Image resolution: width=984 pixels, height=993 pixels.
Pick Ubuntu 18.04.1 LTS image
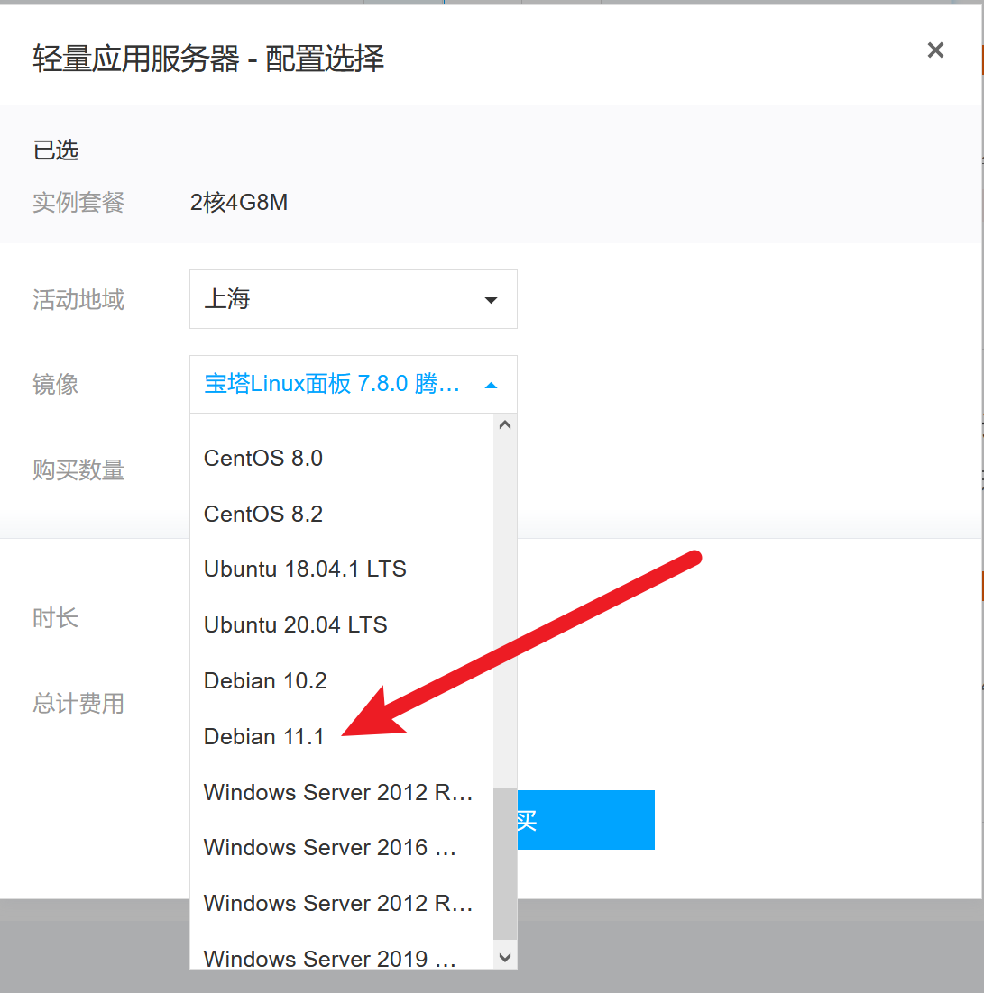pyautogui.click(x=341, y=569)
